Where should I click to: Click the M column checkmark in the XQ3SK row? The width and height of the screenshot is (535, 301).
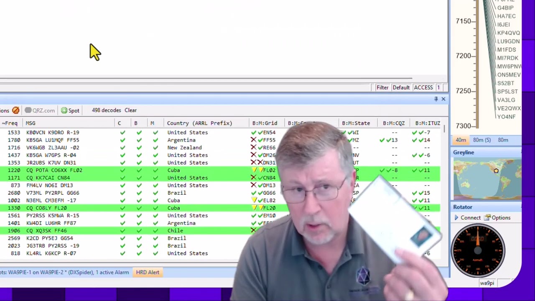tap(155, 231)
